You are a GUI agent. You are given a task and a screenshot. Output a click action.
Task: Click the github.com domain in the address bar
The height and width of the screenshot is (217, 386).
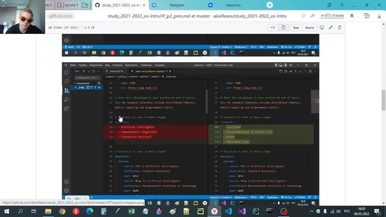(x=60, y=16)
